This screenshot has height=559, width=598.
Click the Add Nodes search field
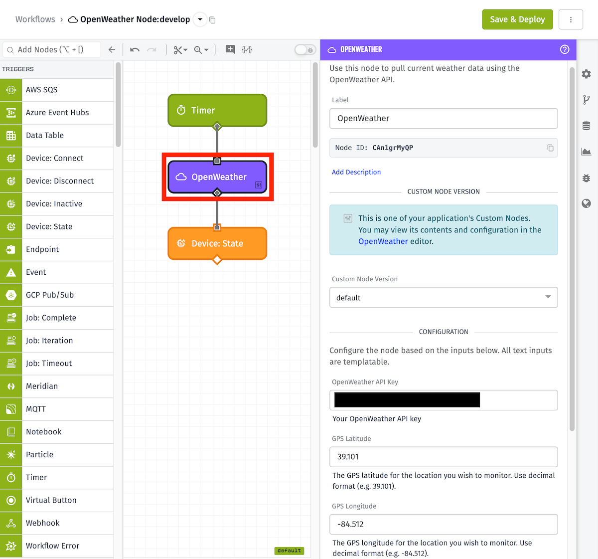(x=52, y=49)
